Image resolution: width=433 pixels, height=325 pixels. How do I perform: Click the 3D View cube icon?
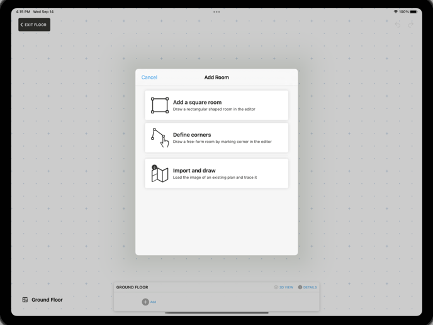click(276, 287)
